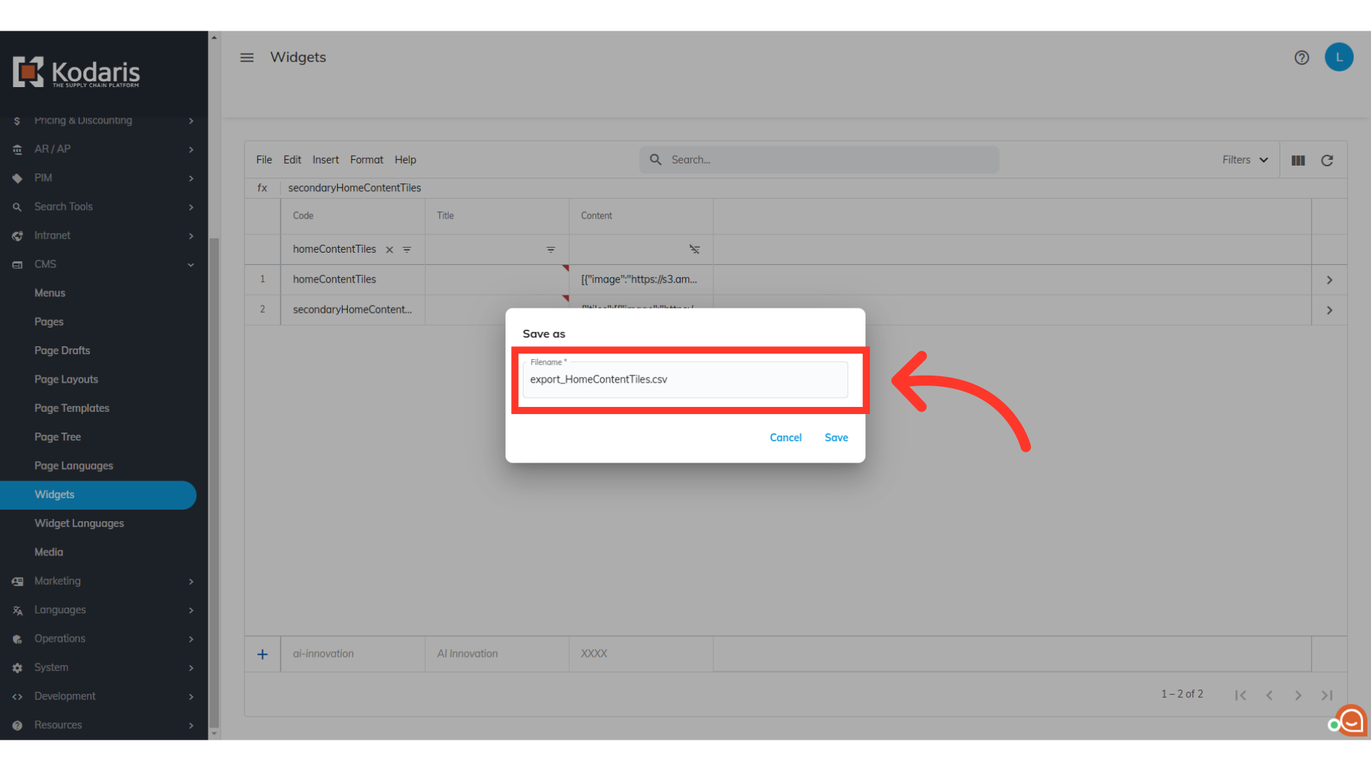Click the hamburger menu icon

(x=246, y=58)
